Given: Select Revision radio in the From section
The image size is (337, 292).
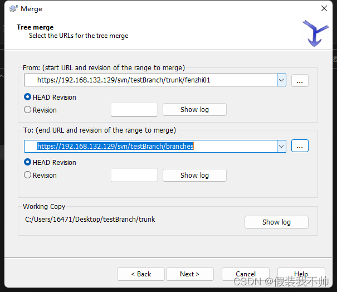Looking at the screenshot, I should [x=40, y=110].
